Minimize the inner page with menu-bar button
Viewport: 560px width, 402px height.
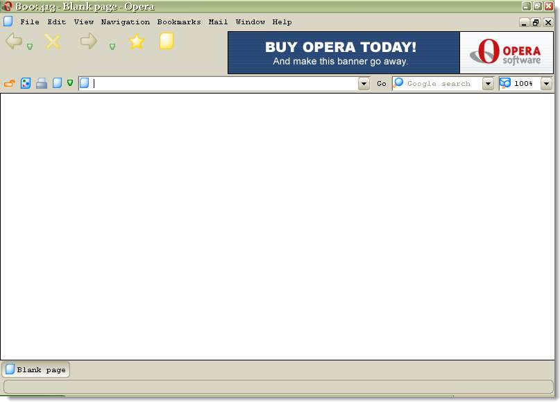pyautogui.click(x=524, y=22)
